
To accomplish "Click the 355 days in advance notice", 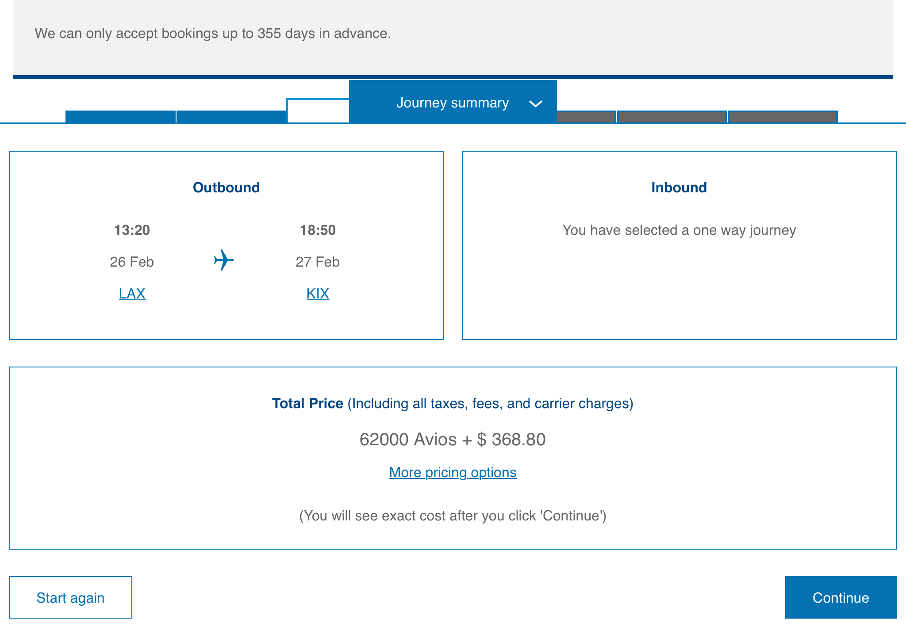I will pyautogui.click(x=213, y=33).
